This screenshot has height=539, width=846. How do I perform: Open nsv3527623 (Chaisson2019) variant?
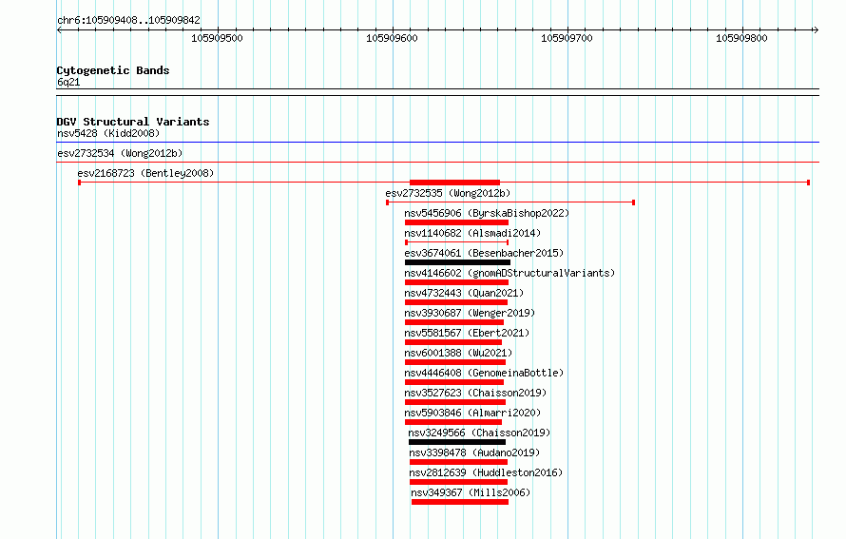pos(475,393)
